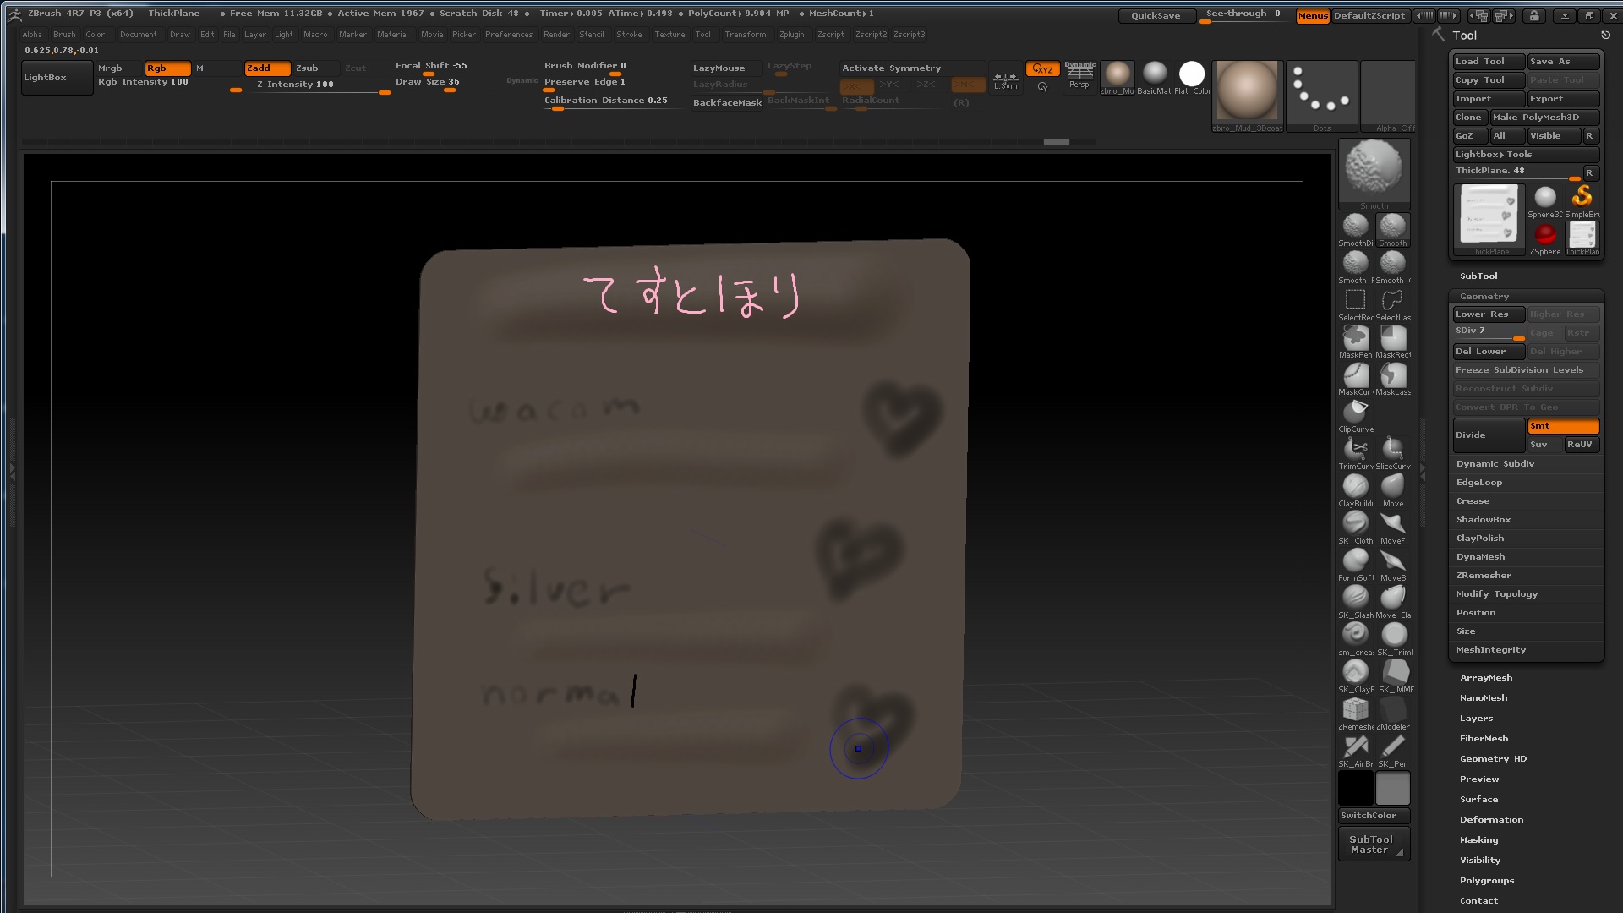Click the Draw Size slider
The height and width of the screenshot is (913, 1623).
point(465,83)
